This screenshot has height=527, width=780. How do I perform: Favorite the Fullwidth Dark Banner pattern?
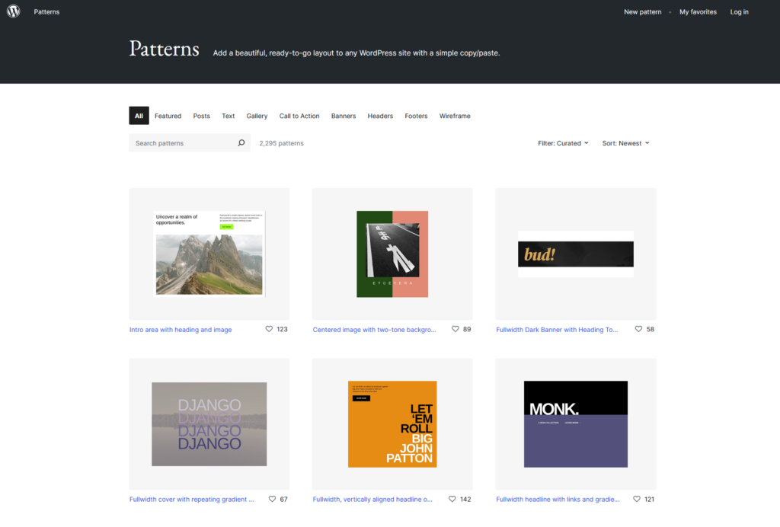639,329
